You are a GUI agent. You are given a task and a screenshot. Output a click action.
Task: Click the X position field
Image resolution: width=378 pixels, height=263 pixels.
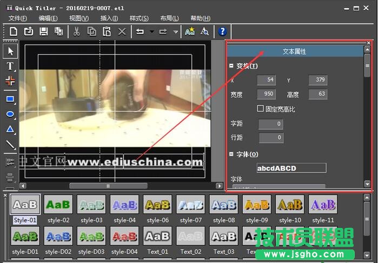click(267, 80)
